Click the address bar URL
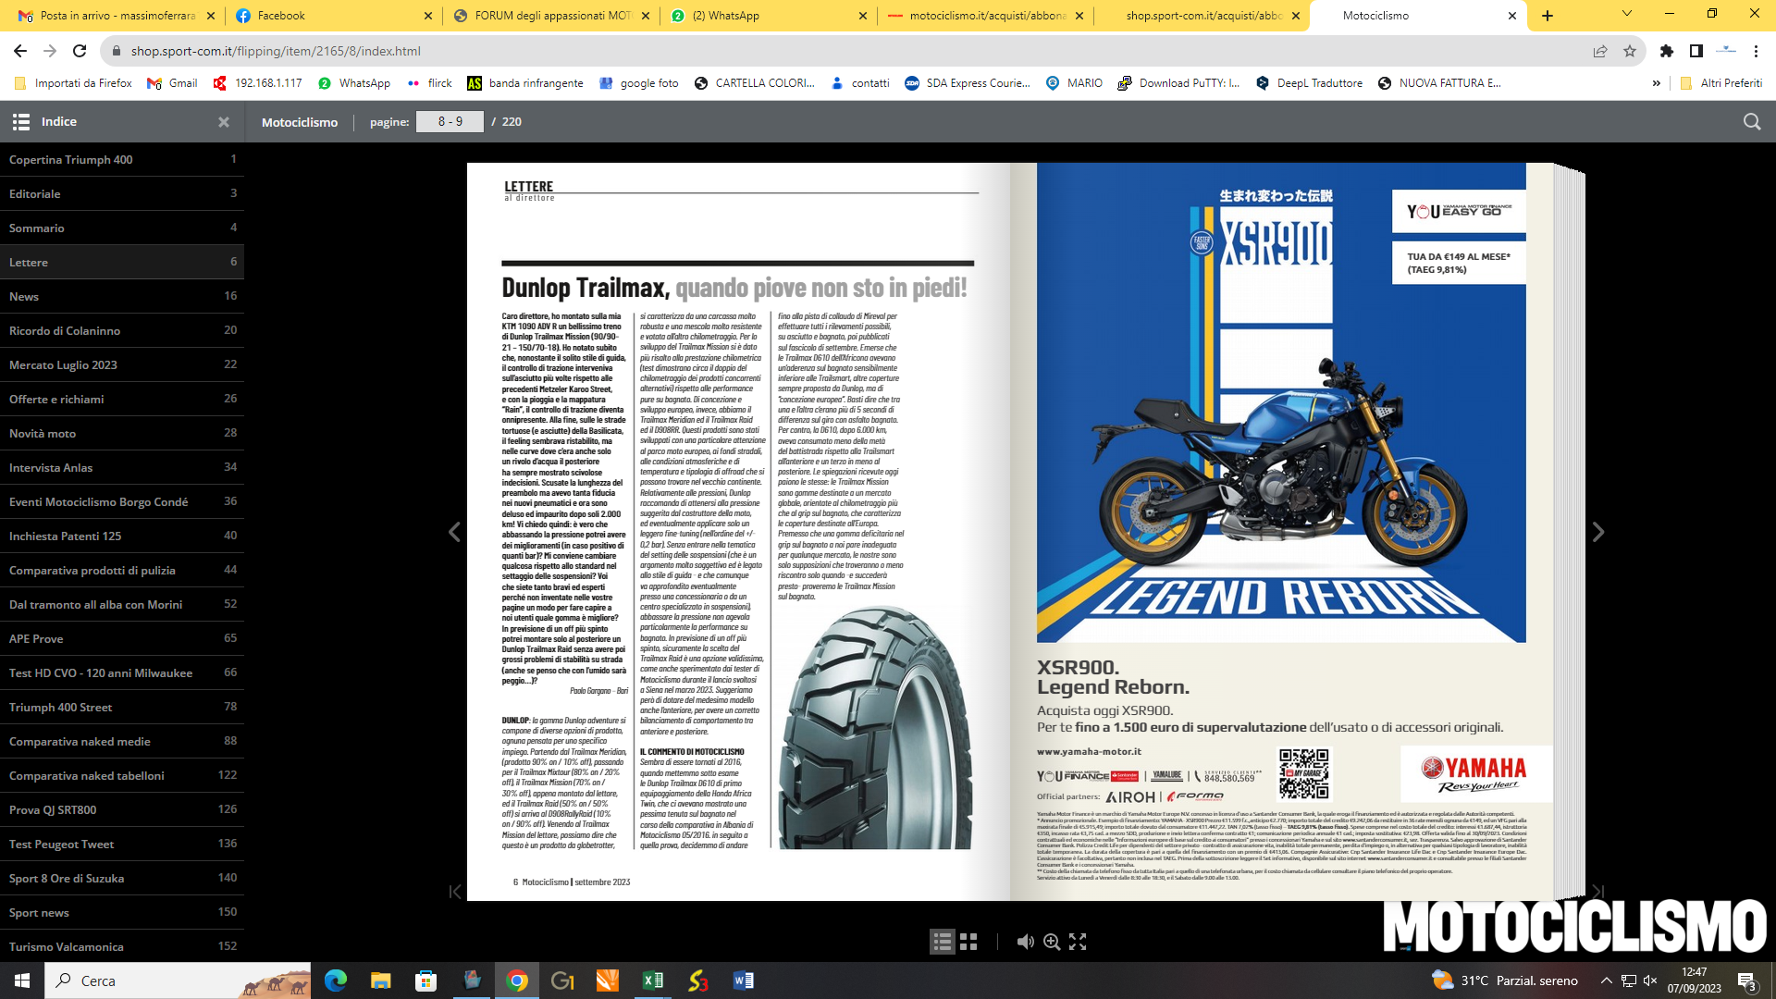Viewport: 1776px width, 999px height. 276,51
